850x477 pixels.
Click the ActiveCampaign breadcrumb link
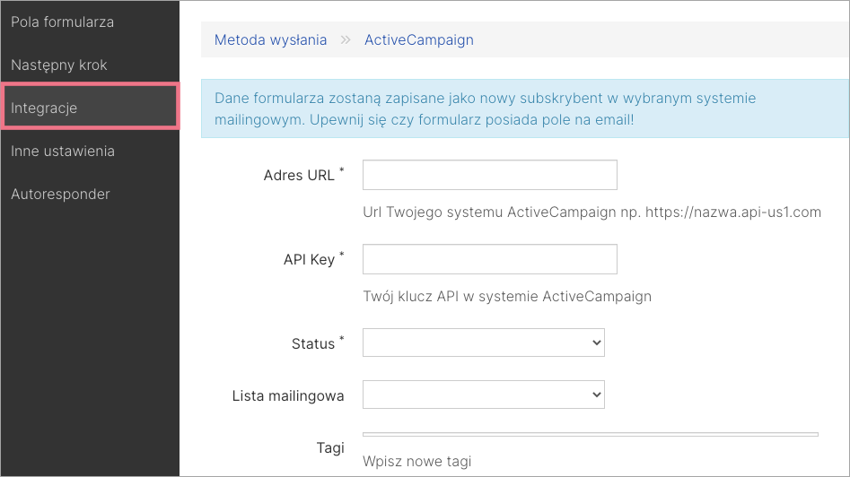coord(419,40)
